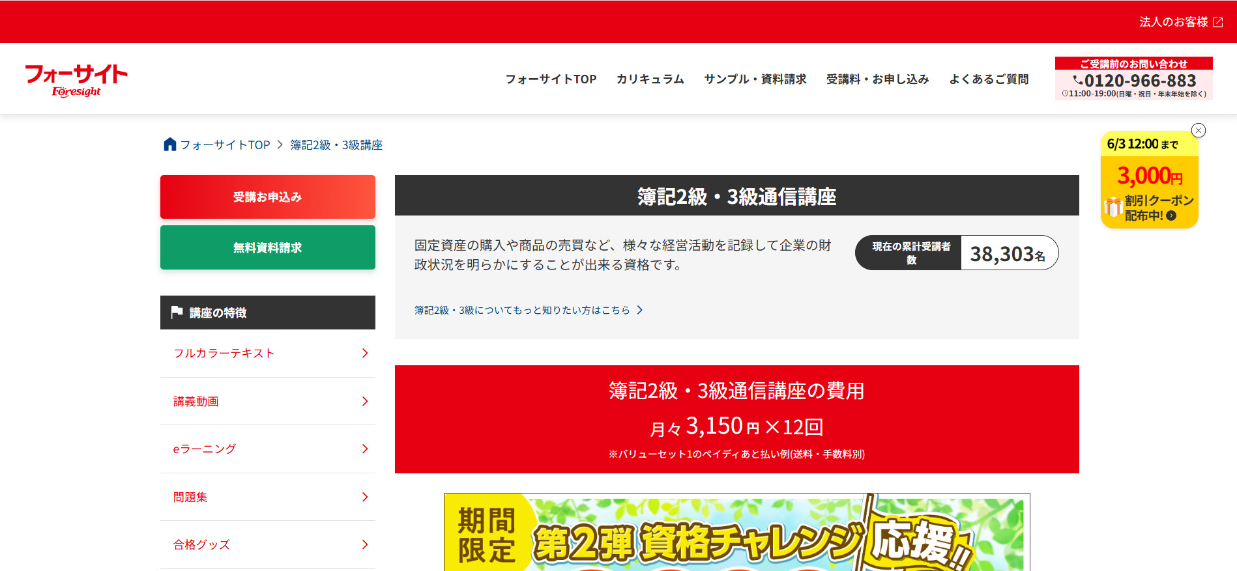1237x571 pixels.
Task: Click the arrow circle icon after 配布中!
Action: click(x=1171, y=216)
